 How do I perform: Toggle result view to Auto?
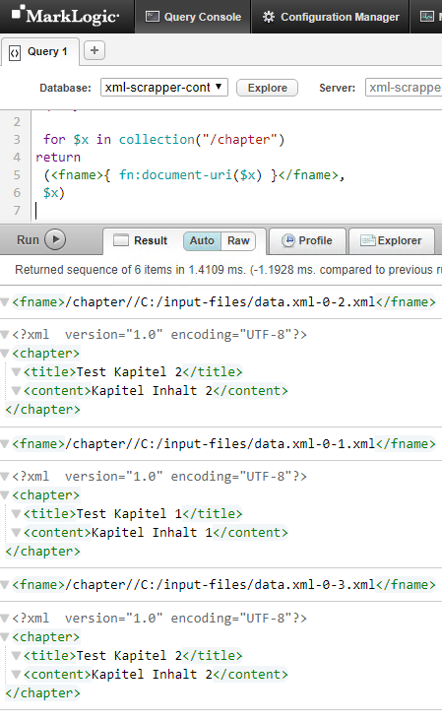[202, 240]
